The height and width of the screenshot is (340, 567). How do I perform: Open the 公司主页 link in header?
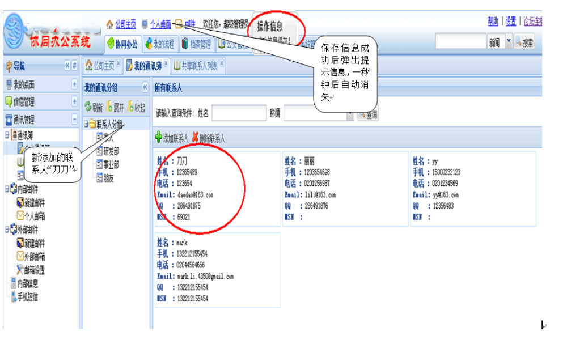[x=125, y=24]
